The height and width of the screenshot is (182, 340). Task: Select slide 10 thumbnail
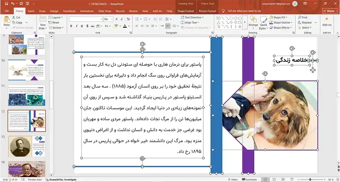[27, 70]
